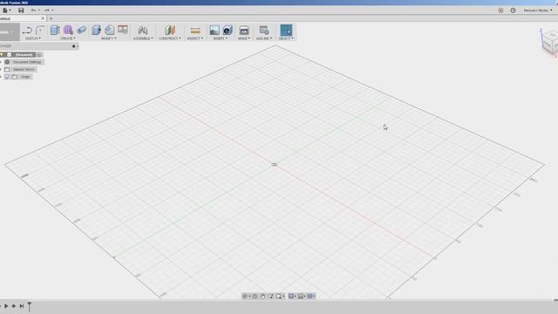Viewport: 558px width, 314px height.
Task: Select the Press Pull modify tool
Action: [x=96, y=31]
